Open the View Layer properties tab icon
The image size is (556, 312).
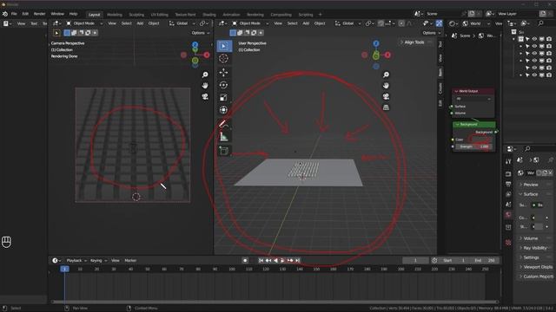508,194
